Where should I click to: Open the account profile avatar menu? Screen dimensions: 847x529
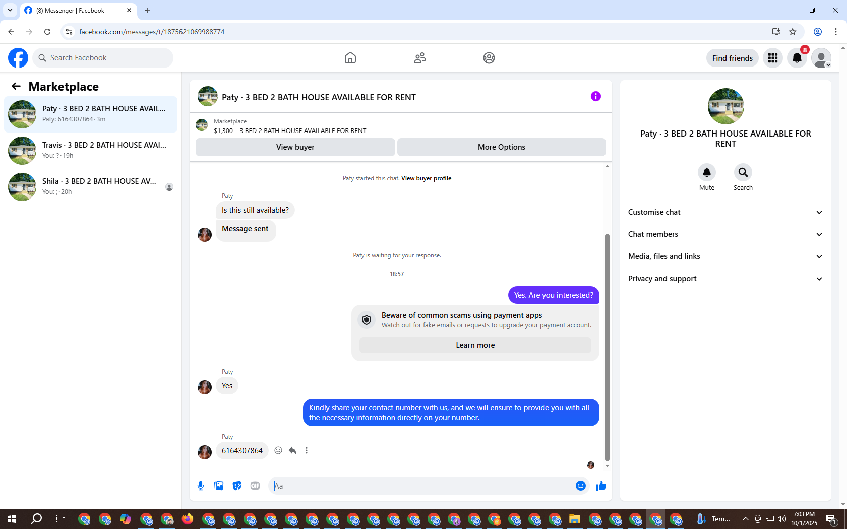click(x=821, y=58)
